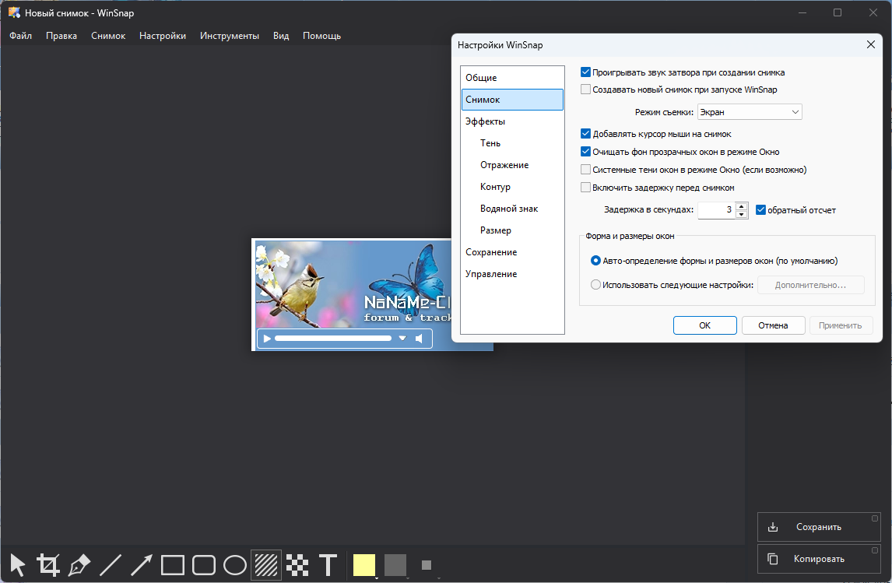The width and height of the screenshot is (892, 583).
Task: Open the 'Инструменты' menu
Action: point(229,36)
